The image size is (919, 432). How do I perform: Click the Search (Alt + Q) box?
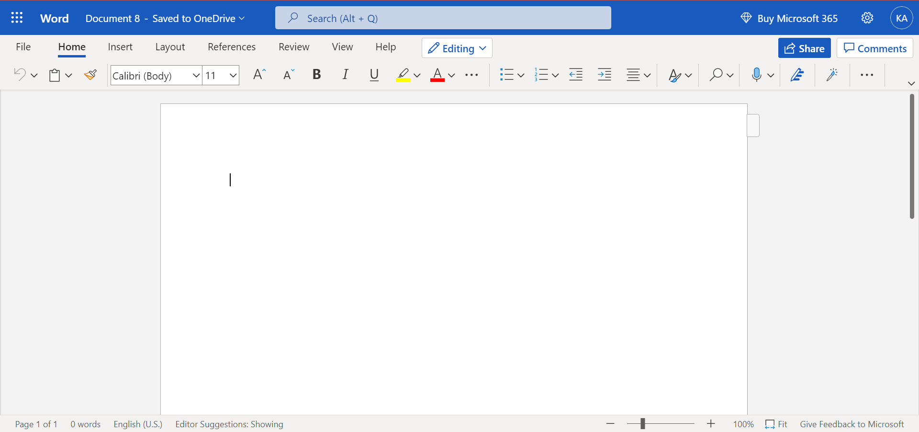(x=443, y=18)
